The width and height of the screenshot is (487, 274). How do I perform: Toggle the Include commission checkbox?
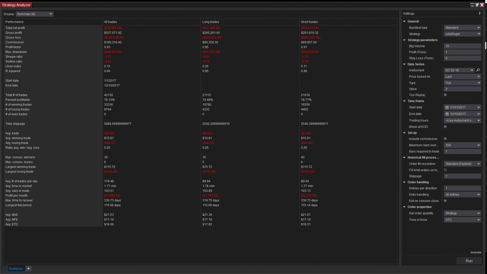(445, 139)
